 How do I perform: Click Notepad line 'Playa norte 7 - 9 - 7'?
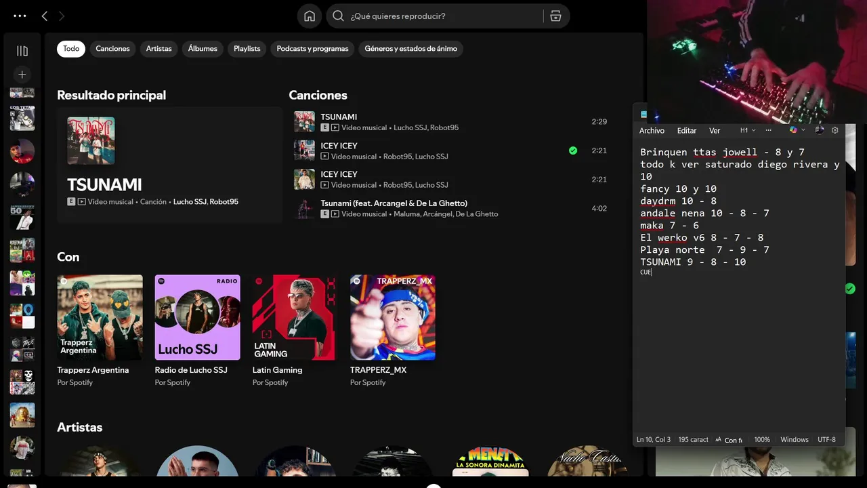[704, 250]
